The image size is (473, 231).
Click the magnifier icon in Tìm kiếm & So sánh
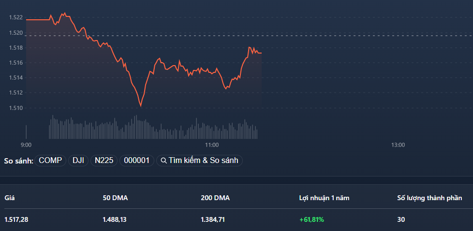tap(163, 161)
